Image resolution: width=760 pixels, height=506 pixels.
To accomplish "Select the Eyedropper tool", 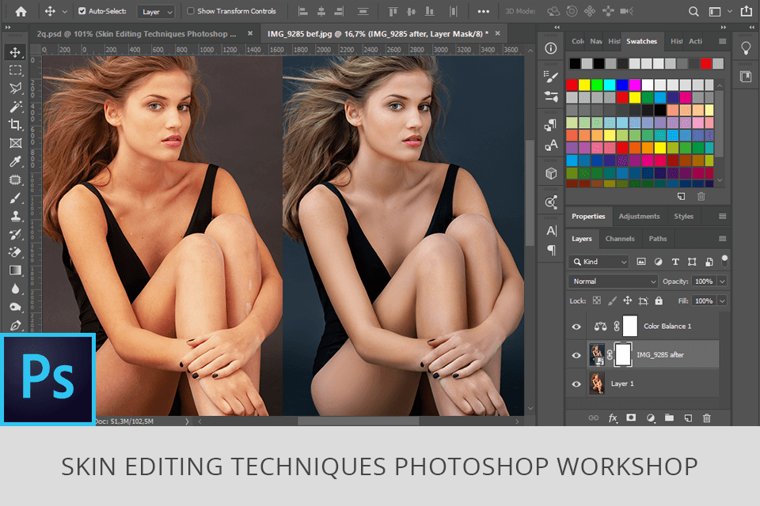I will tap(16, 160).
